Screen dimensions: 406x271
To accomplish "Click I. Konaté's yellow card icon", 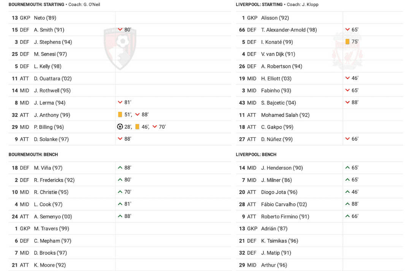I will pos(347,42).
